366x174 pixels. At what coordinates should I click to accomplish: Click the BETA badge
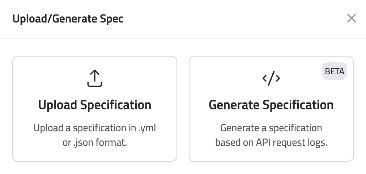[335, 71]
